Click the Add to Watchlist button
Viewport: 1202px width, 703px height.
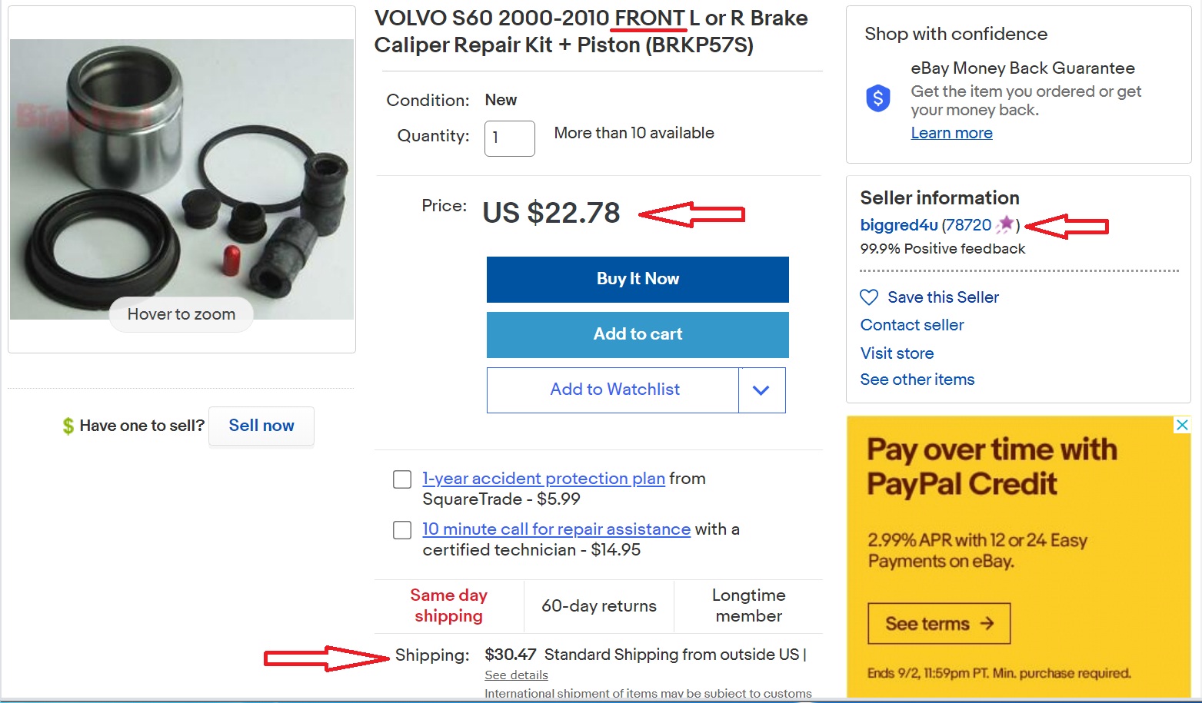tap(614, 390)
